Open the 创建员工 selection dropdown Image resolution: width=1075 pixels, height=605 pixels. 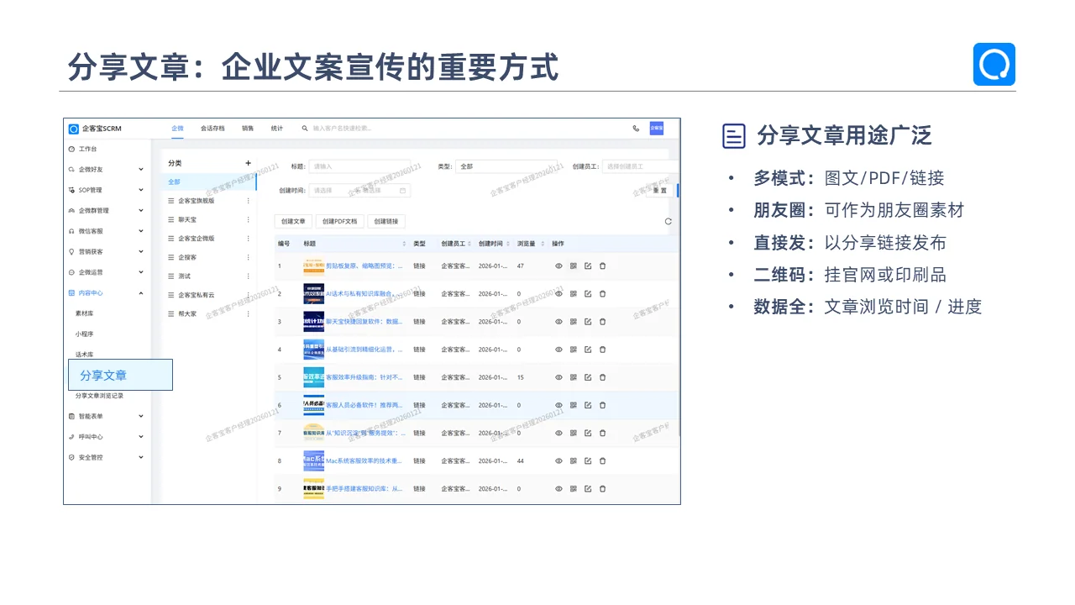[x=640, y=166]
